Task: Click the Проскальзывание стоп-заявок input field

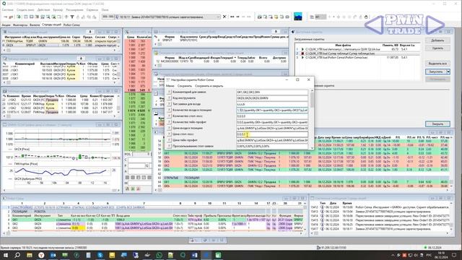Action: click(272, 146)
